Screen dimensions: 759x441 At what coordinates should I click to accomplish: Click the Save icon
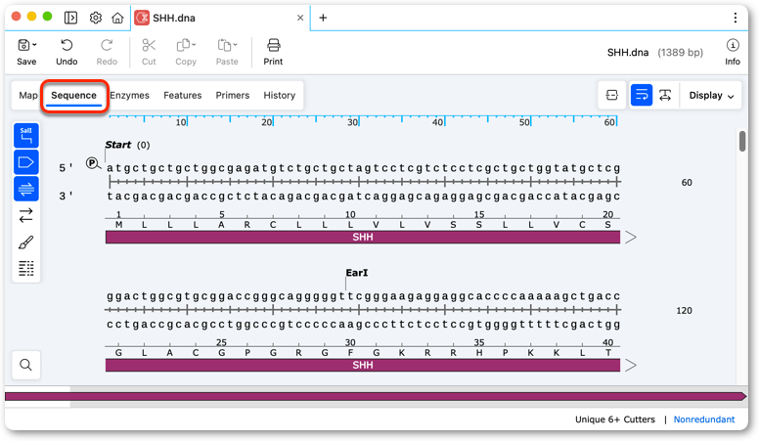(23, 45)
